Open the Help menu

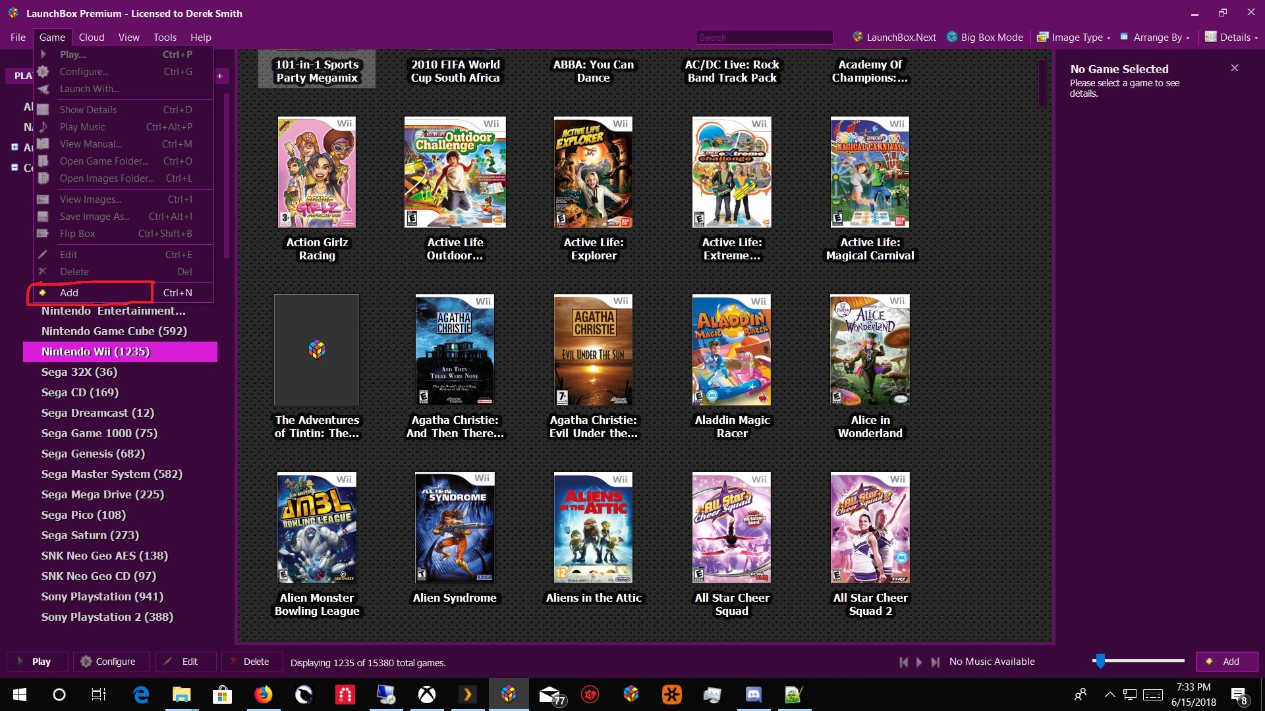[x=200, y=38]
